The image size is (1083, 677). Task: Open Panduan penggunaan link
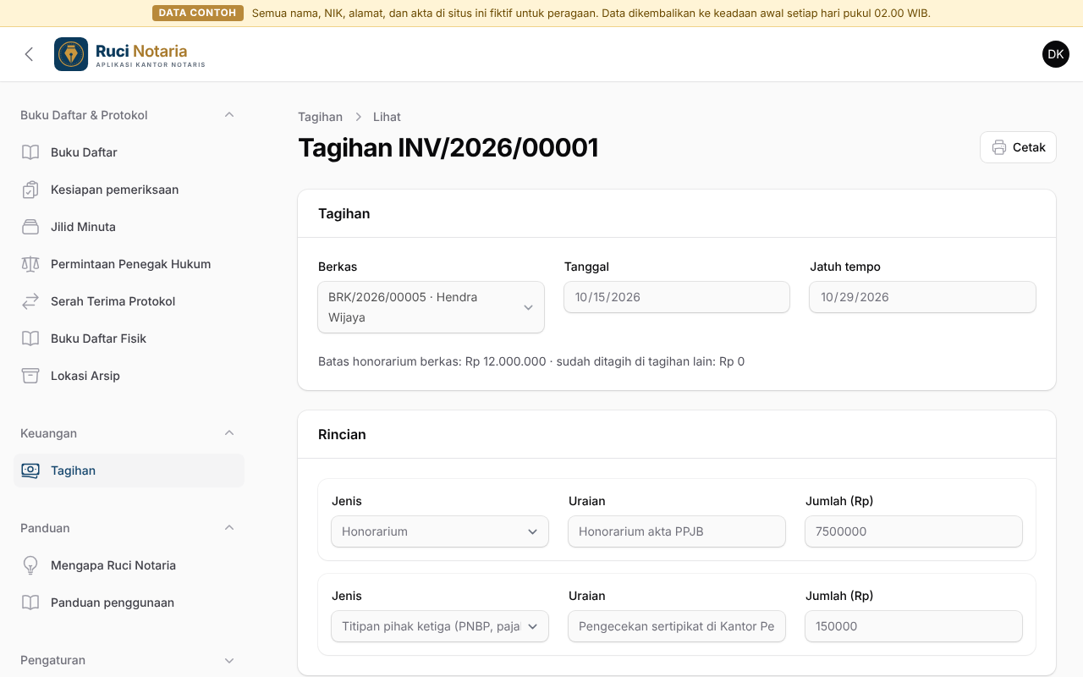[x=129, y=603]
